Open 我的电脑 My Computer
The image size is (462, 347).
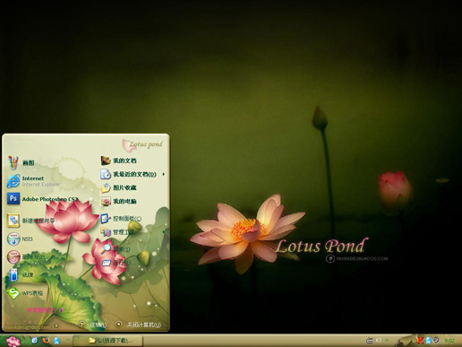click(x=119, y=201)
